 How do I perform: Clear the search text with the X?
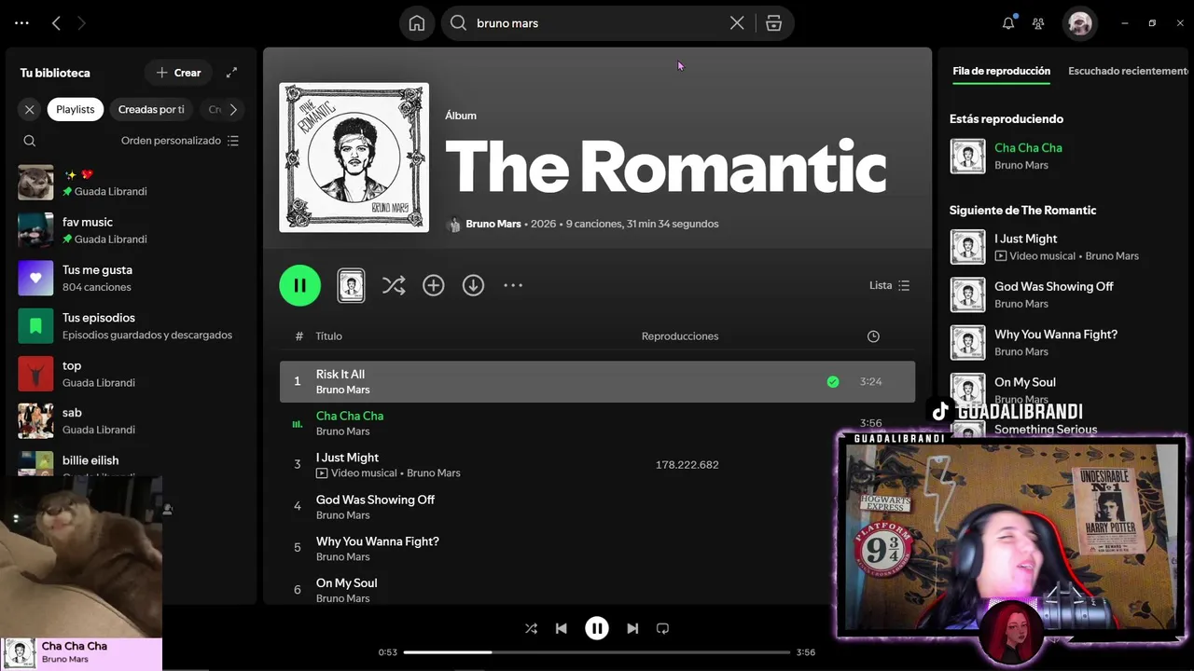[737, 23]
